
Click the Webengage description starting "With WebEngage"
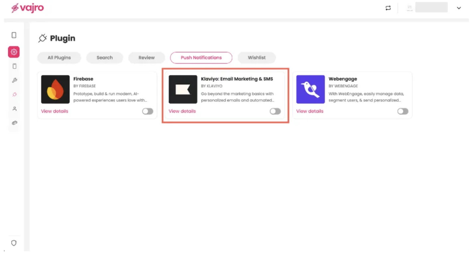tap(366, 97)
